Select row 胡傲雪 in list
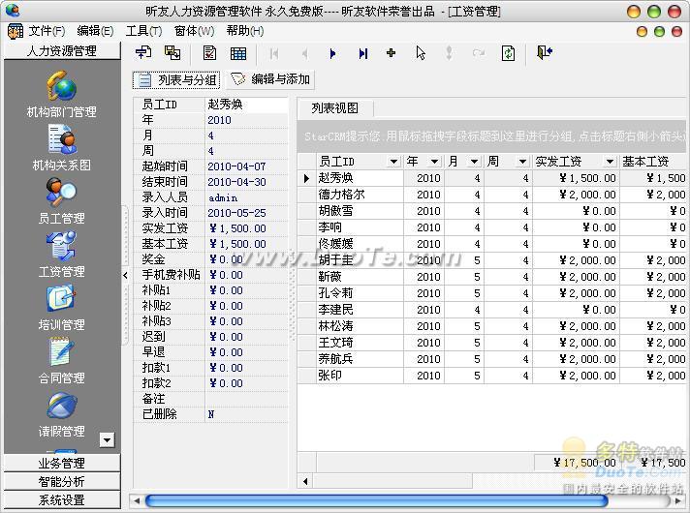Screen dimensions: 690x513 (491, 211)
